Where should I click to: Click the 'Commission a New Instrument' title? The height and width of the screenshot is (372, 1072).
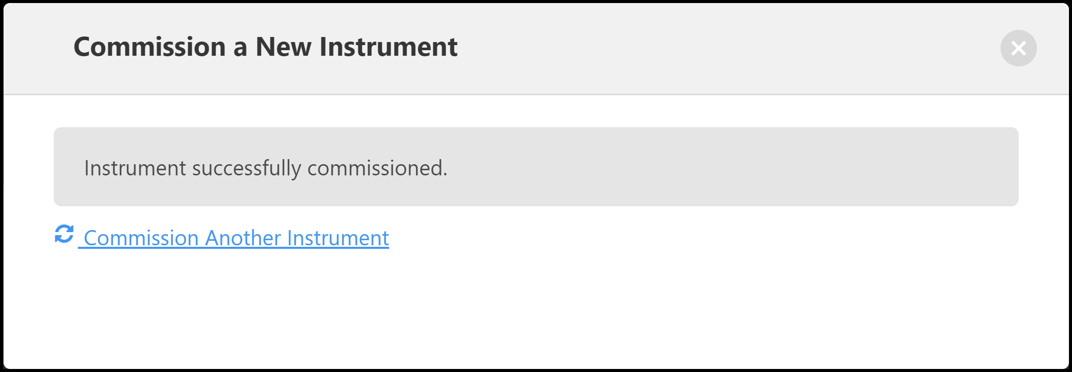tap(265, 47)
